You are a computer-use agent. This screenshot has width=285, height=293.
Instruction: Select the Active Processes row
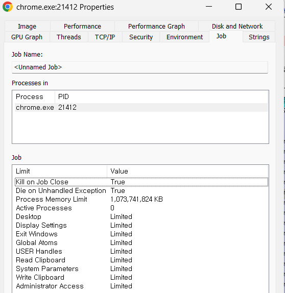pos(141,208)
